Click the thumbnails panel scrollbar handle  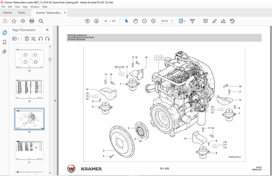pos(50,59)
